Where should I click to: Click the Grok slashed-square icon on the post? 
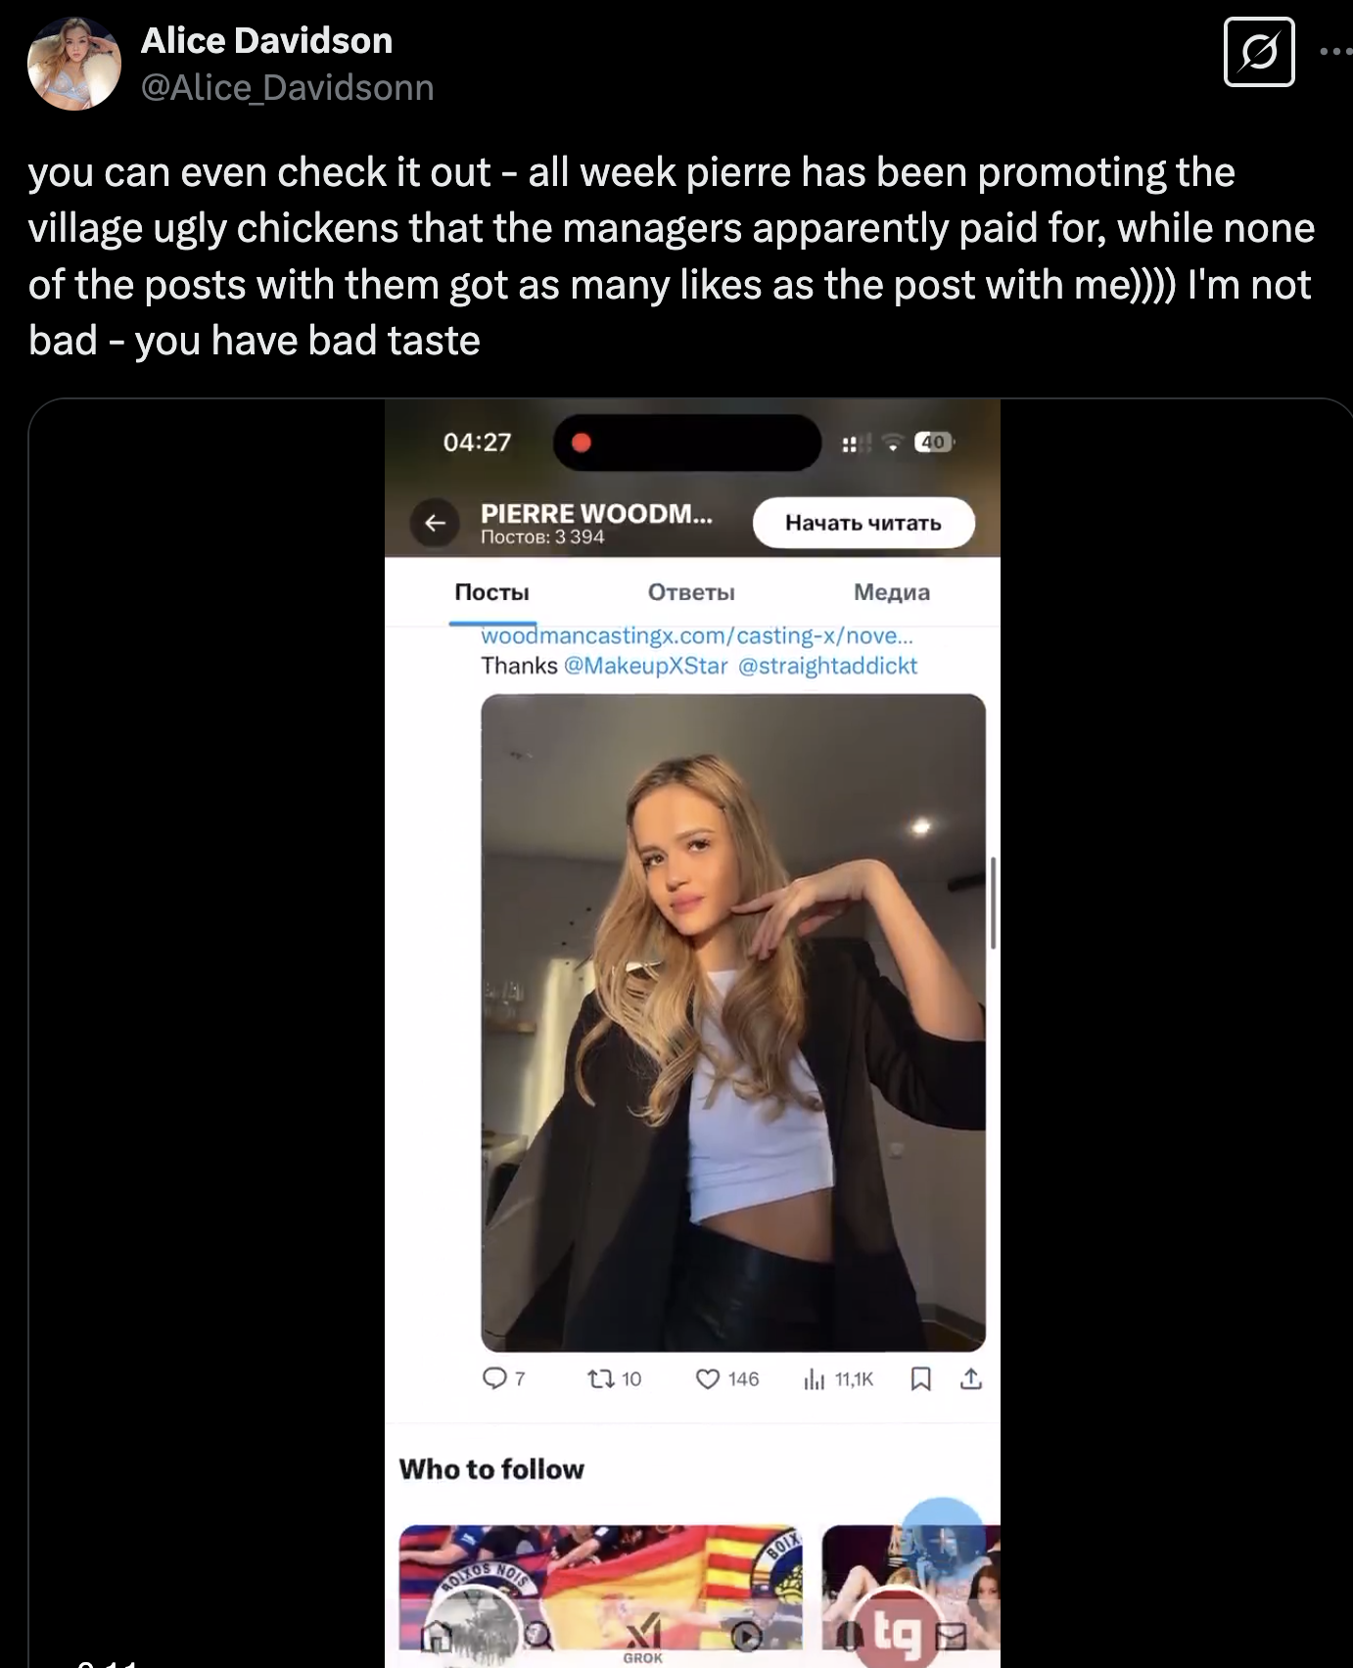point(1259,52)
